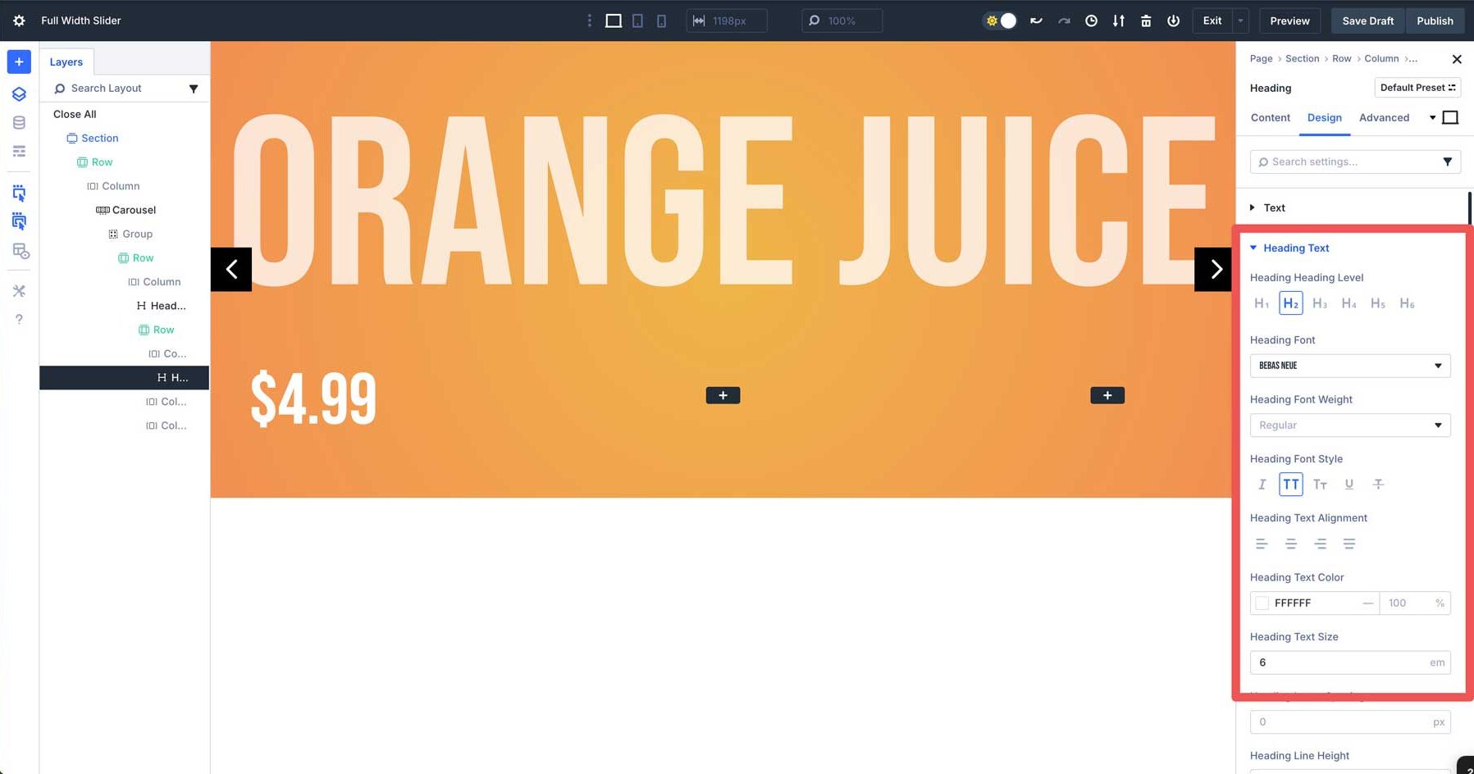Open the Content tab in Heading settings
This screenshot has height=774, width=1474.
pos(1270,117)
